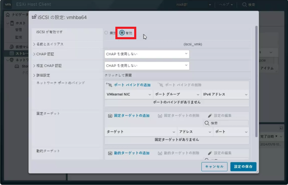Click pencil icon for 固定ターゲット 設定の編集

(210, 116)
